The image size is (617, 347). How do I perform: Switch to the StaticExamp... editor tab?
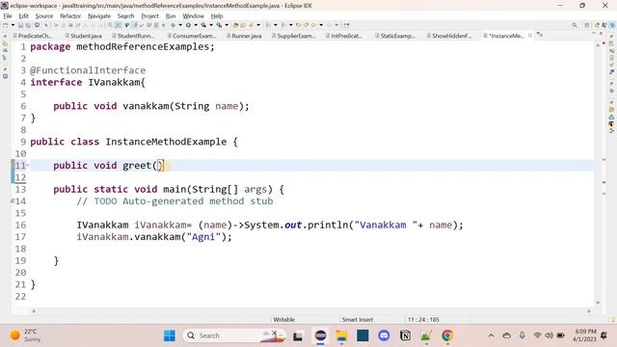[395, 36]
